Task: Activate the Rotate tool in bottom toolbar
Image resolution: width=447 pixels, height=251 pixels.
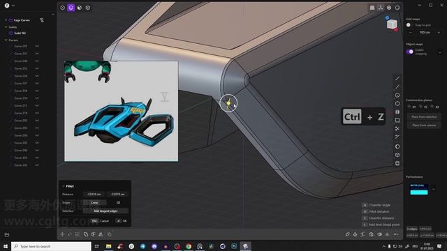Action: [70, 234]
